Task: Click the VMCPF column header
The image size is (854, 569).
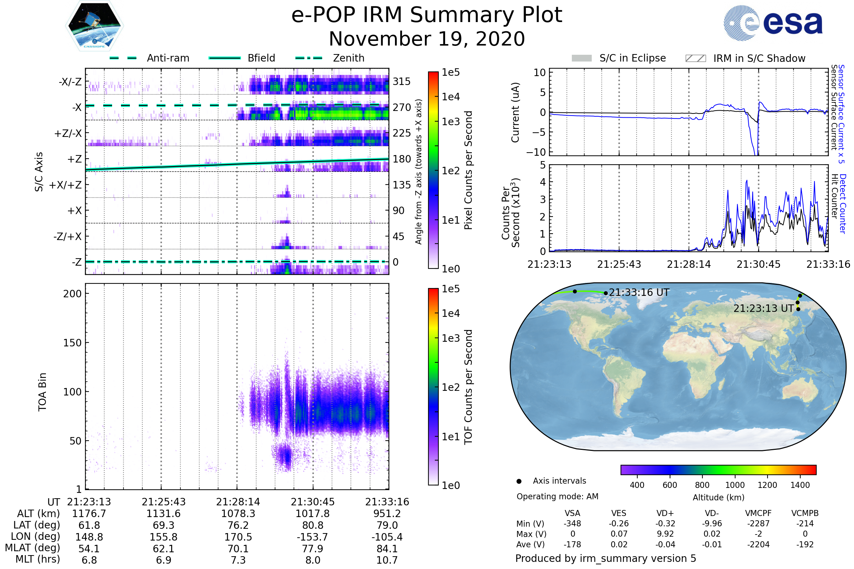Action: coord(758,513)
